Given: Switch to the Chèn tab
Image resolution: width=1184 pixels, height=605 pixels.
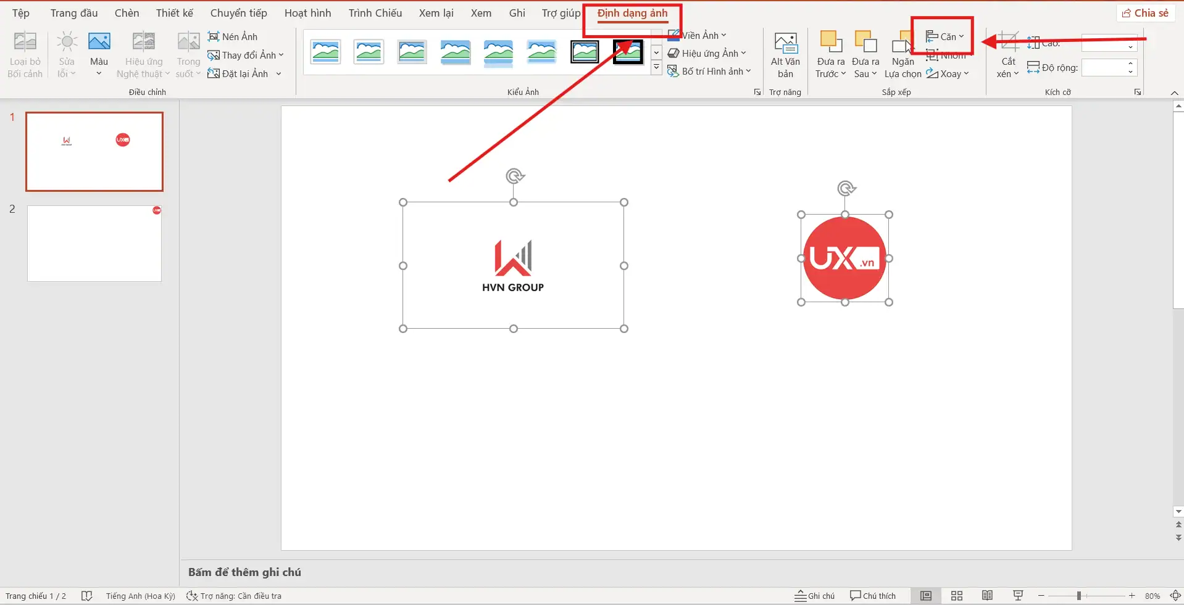Looking at the screenshot, I should 127,13.
